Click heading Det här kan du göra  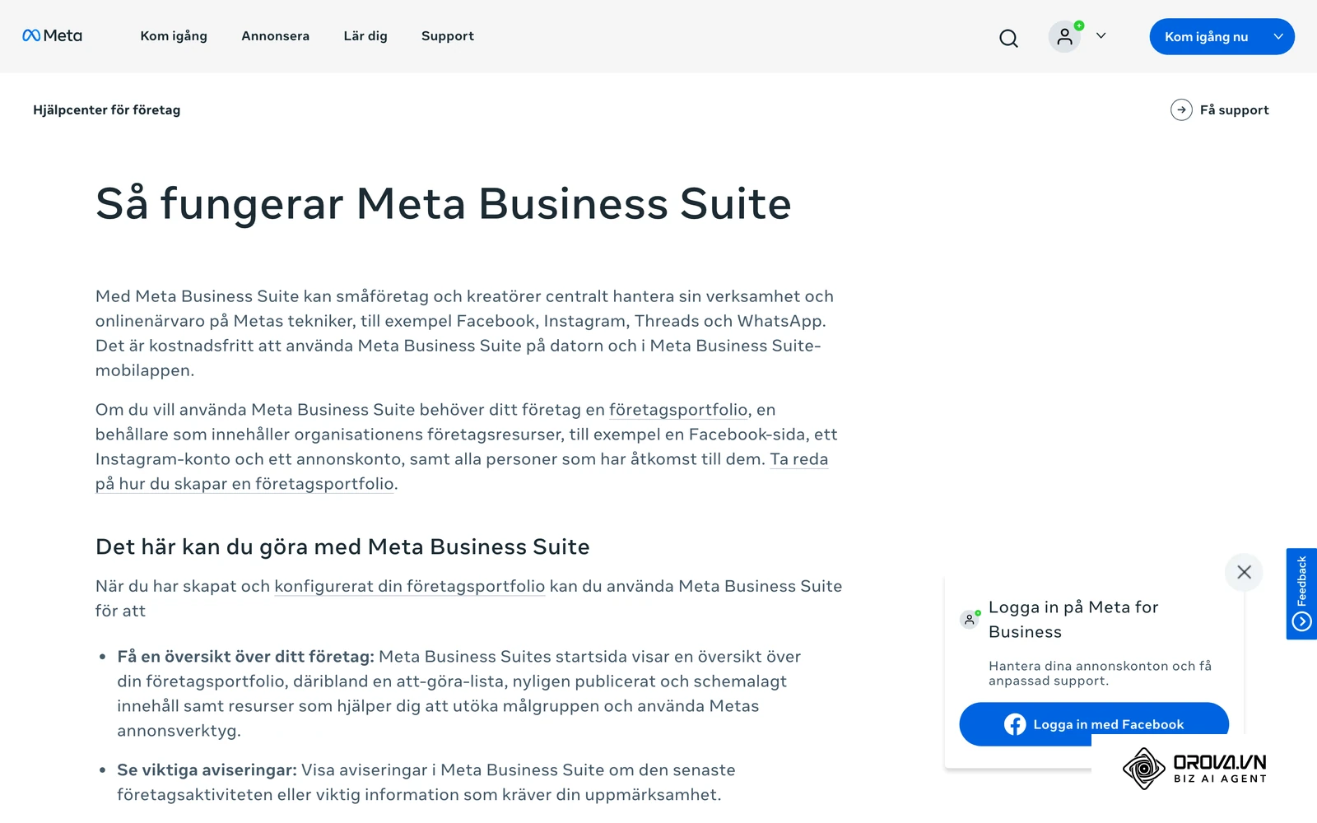click(x=342, y=546)
